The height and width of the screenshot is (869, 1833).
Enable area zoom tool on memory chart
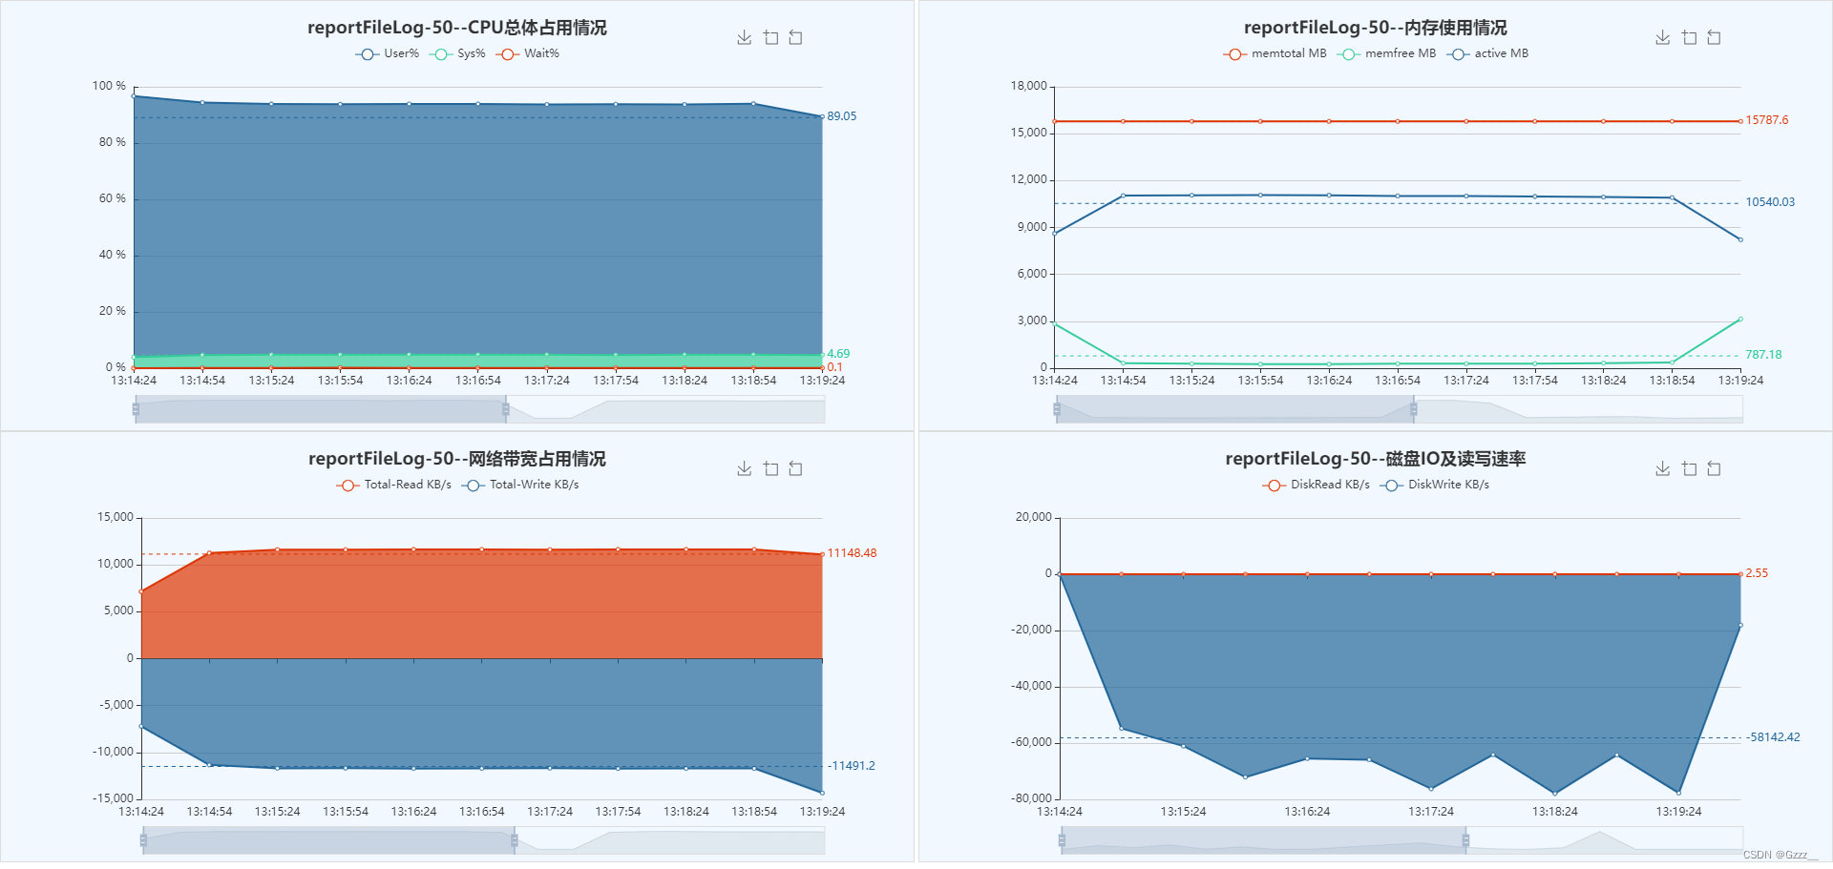tap(1689, 37)
